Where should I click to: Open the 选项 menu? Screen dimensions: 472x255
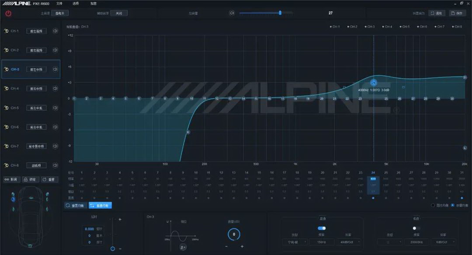click(76, 3)
